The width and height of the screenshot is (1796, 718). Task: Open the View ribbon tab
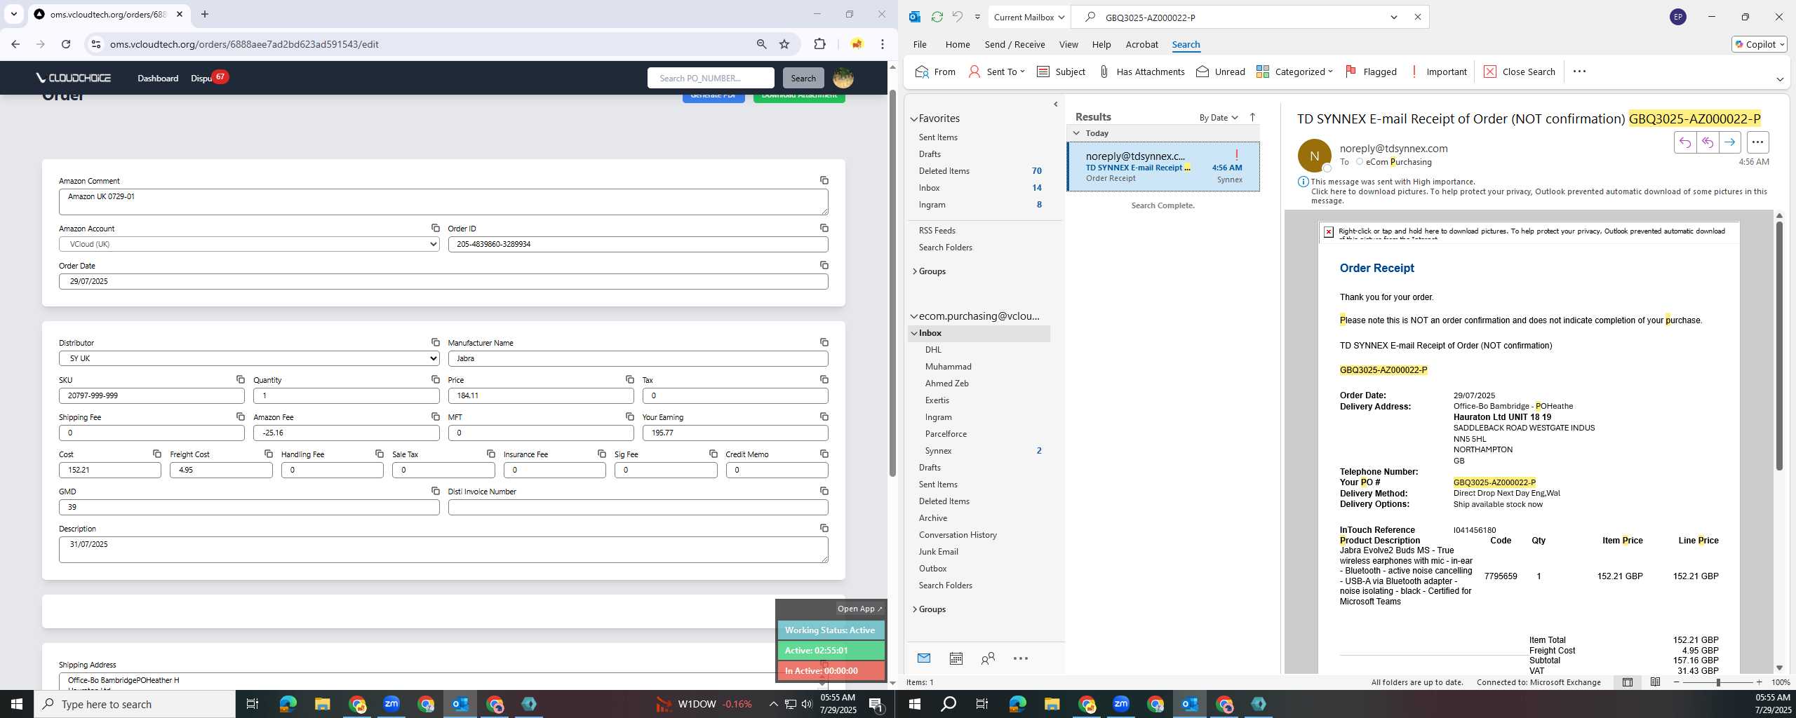[x=1068, y=44]
